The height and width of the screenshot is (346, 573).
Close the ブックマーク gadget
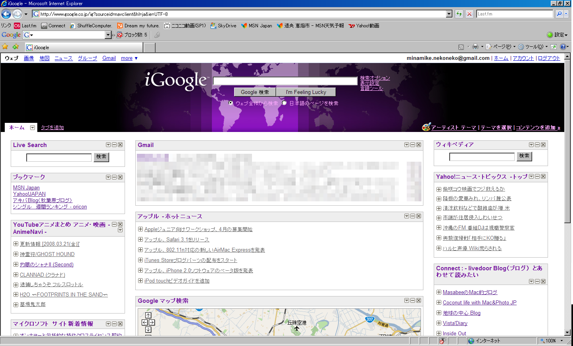(120, 177)
